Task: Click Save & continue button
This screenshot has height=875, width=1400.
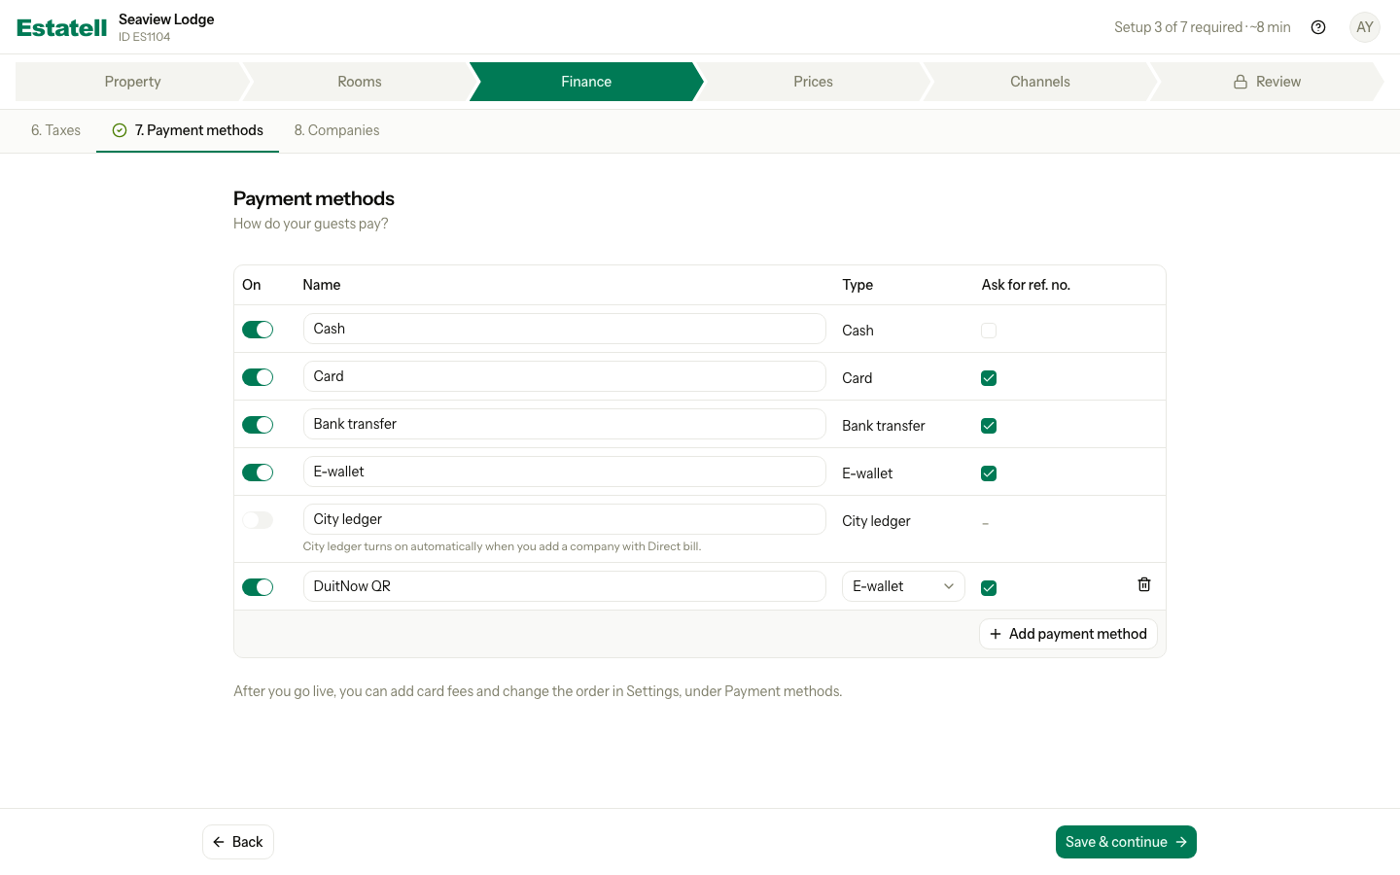Action: 1126,842
